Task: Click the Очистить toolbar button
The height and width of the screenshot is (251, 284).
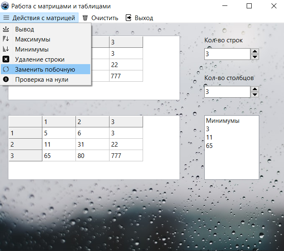Action: tap(100, 18)
